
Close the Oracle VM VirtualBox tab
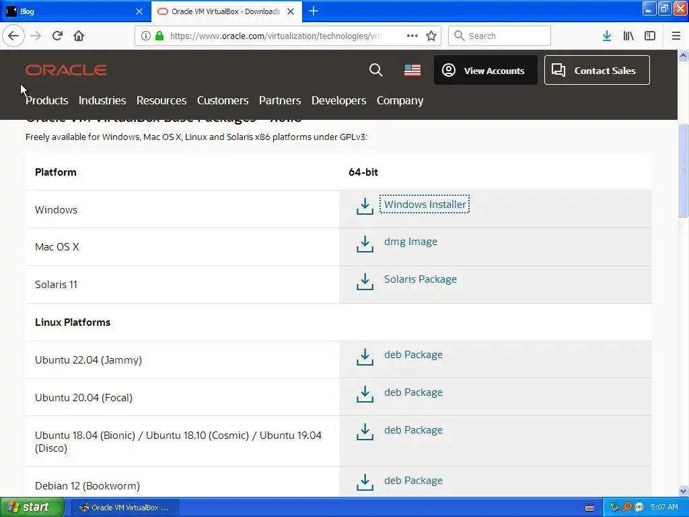click(x=291, y=11)
